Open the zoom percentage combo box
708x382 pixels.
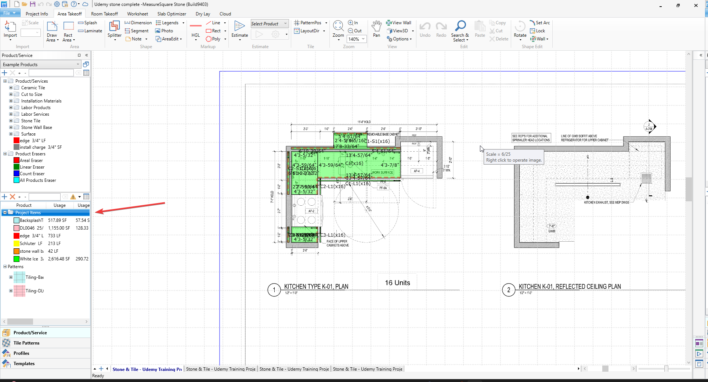(357, 39)
